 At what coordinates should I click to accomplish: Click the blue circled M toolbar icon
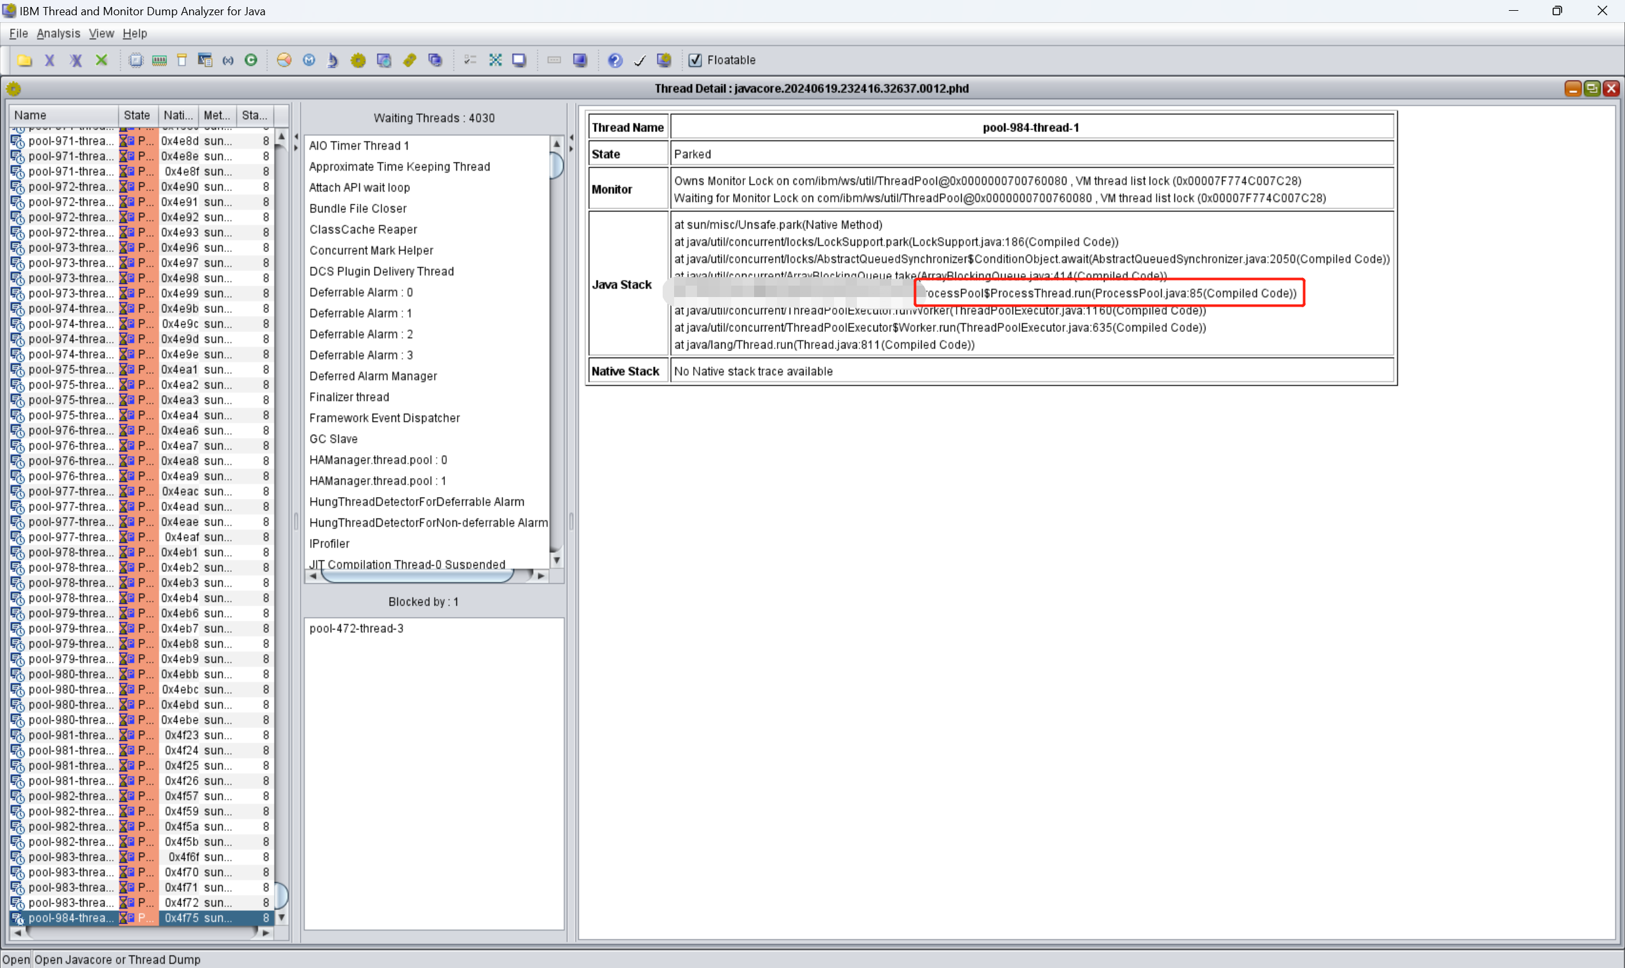pos(309,60)
